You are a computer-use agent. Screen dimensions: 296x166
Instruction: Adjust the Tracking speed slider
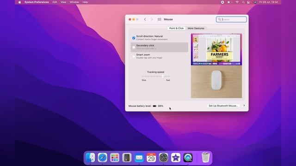coord(162,77)
